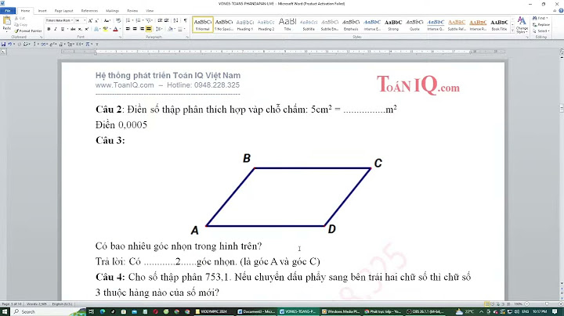This screenshot has width=564, height=316.
Task: Click the tab selector at ruler corner
Action: click(x=4, y=52)
